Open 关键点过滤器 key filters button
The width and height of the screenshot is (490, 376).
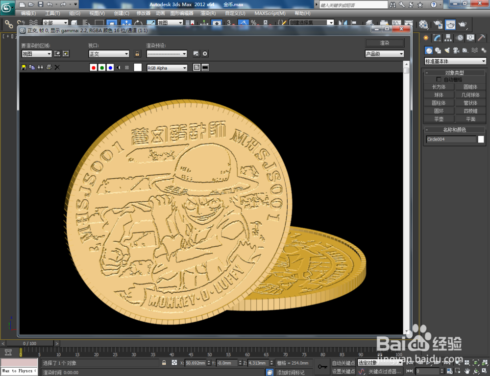click(385, 371)
